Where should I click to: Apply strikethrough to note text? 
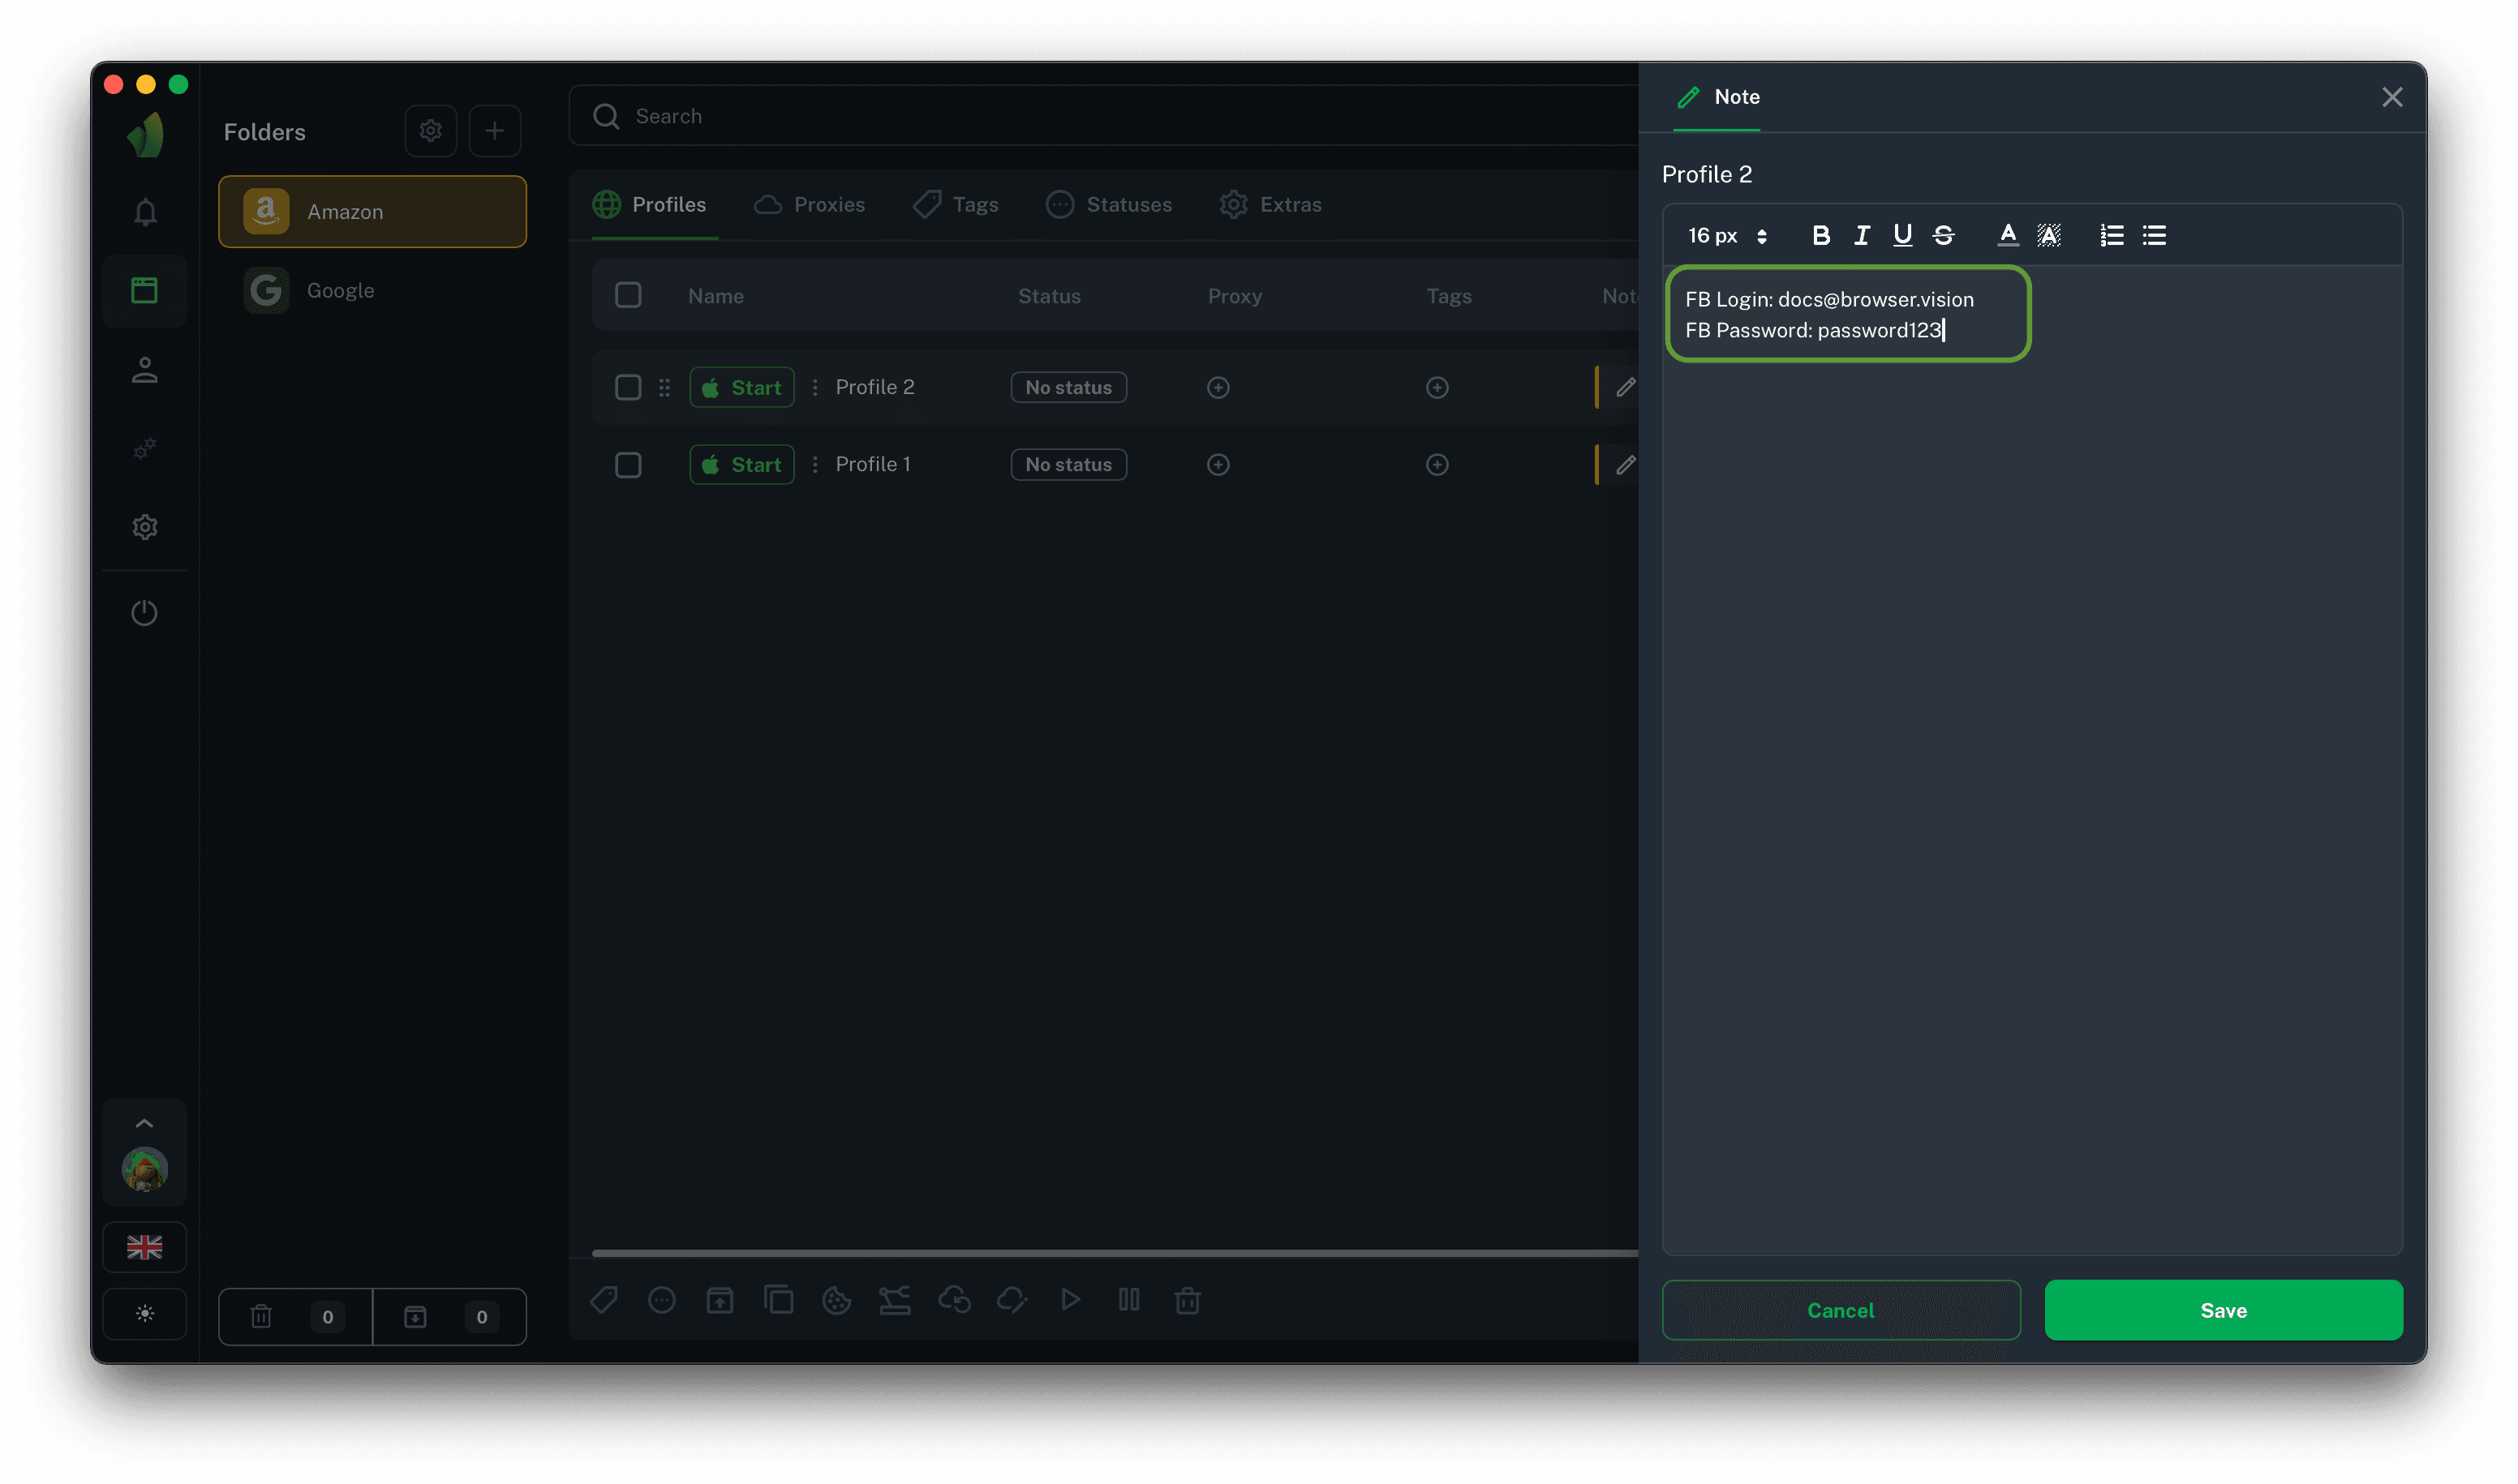(x=1944, y=235)
